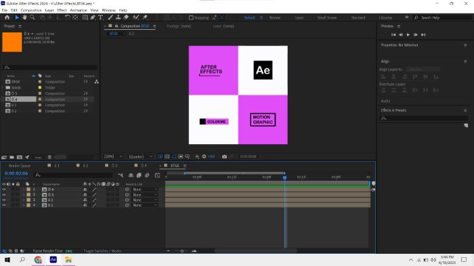The width and height of the screenshot is (474, 266).
Task: Hide layer 1 named 0.4
Action: [x=4, y=190]
